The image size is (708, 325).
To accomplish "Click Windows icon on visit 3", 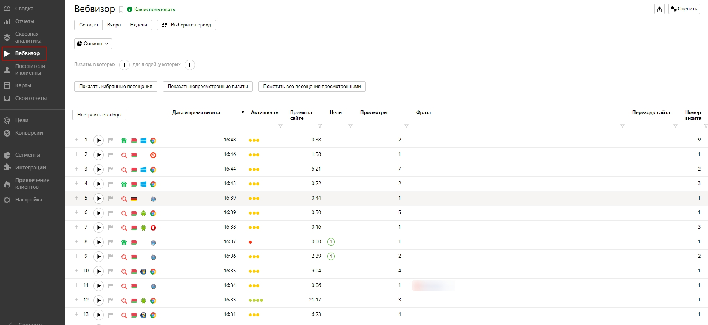I will (x=143, y=170).
